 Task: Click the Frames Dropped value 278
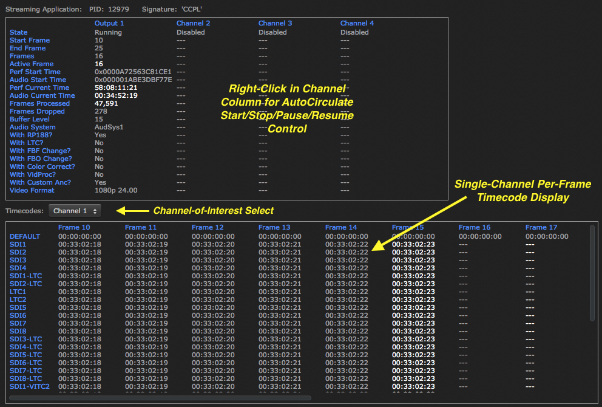pyautogui.click(x=101, y=111)
